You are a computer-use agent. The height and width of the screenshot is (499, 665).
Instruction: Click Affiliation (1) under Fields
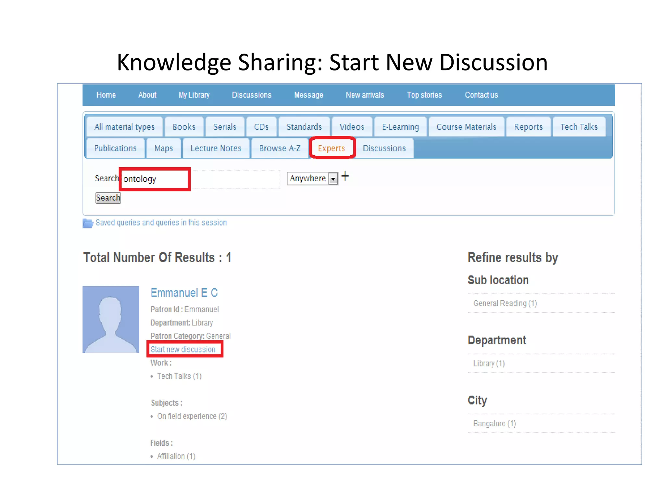[176, 456]
